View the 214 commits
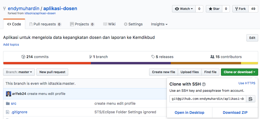This screenshot has height=119, width=260. (x=35, y=57)
